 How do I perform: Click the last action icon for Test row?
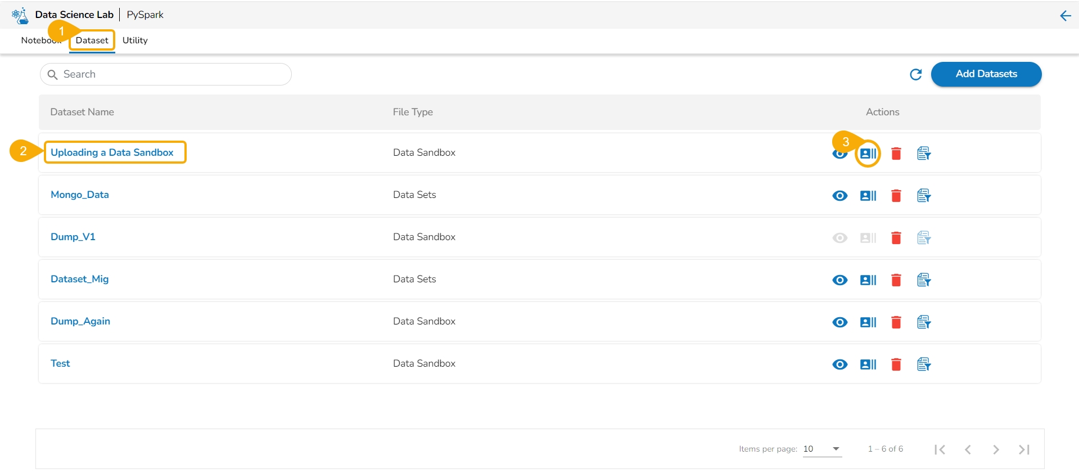coord(923,364)
